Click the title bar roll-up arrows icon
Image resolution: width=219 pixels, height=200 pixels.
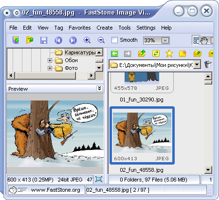17,13
